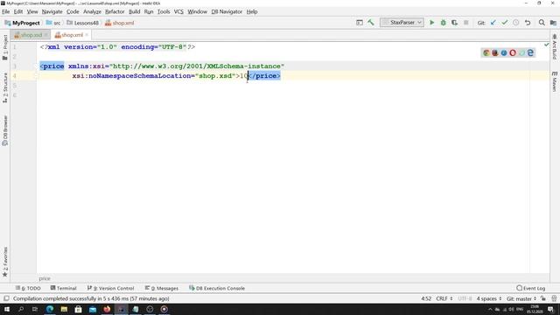Toggle read-only lock icon in status bar

(x=543, y=298)
